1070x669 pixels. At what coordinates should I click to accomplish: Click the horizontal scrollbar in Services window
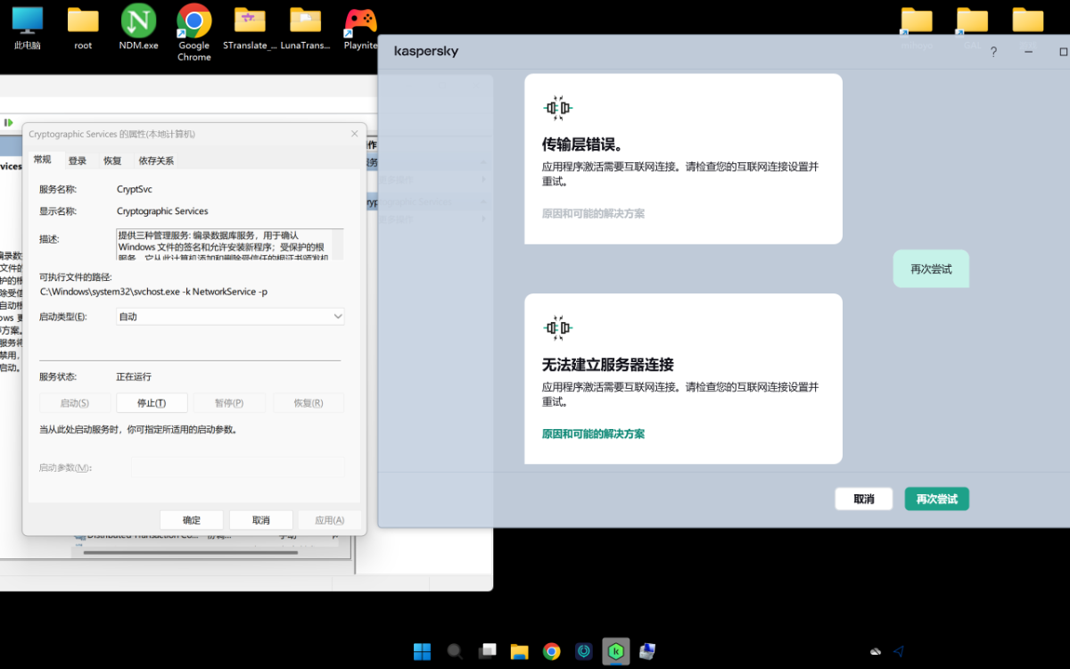(x=191, y=552)
